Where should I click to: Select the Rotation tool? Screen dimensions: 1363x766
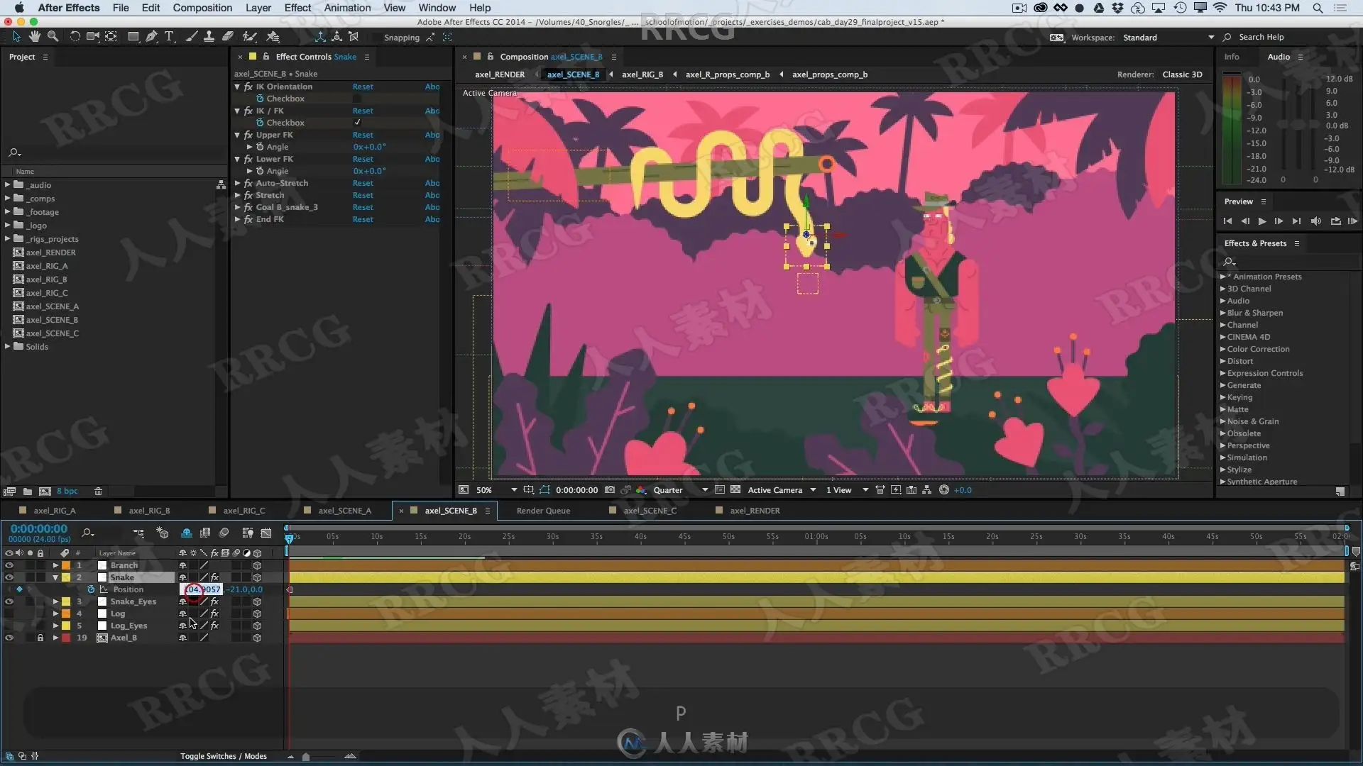75,37
